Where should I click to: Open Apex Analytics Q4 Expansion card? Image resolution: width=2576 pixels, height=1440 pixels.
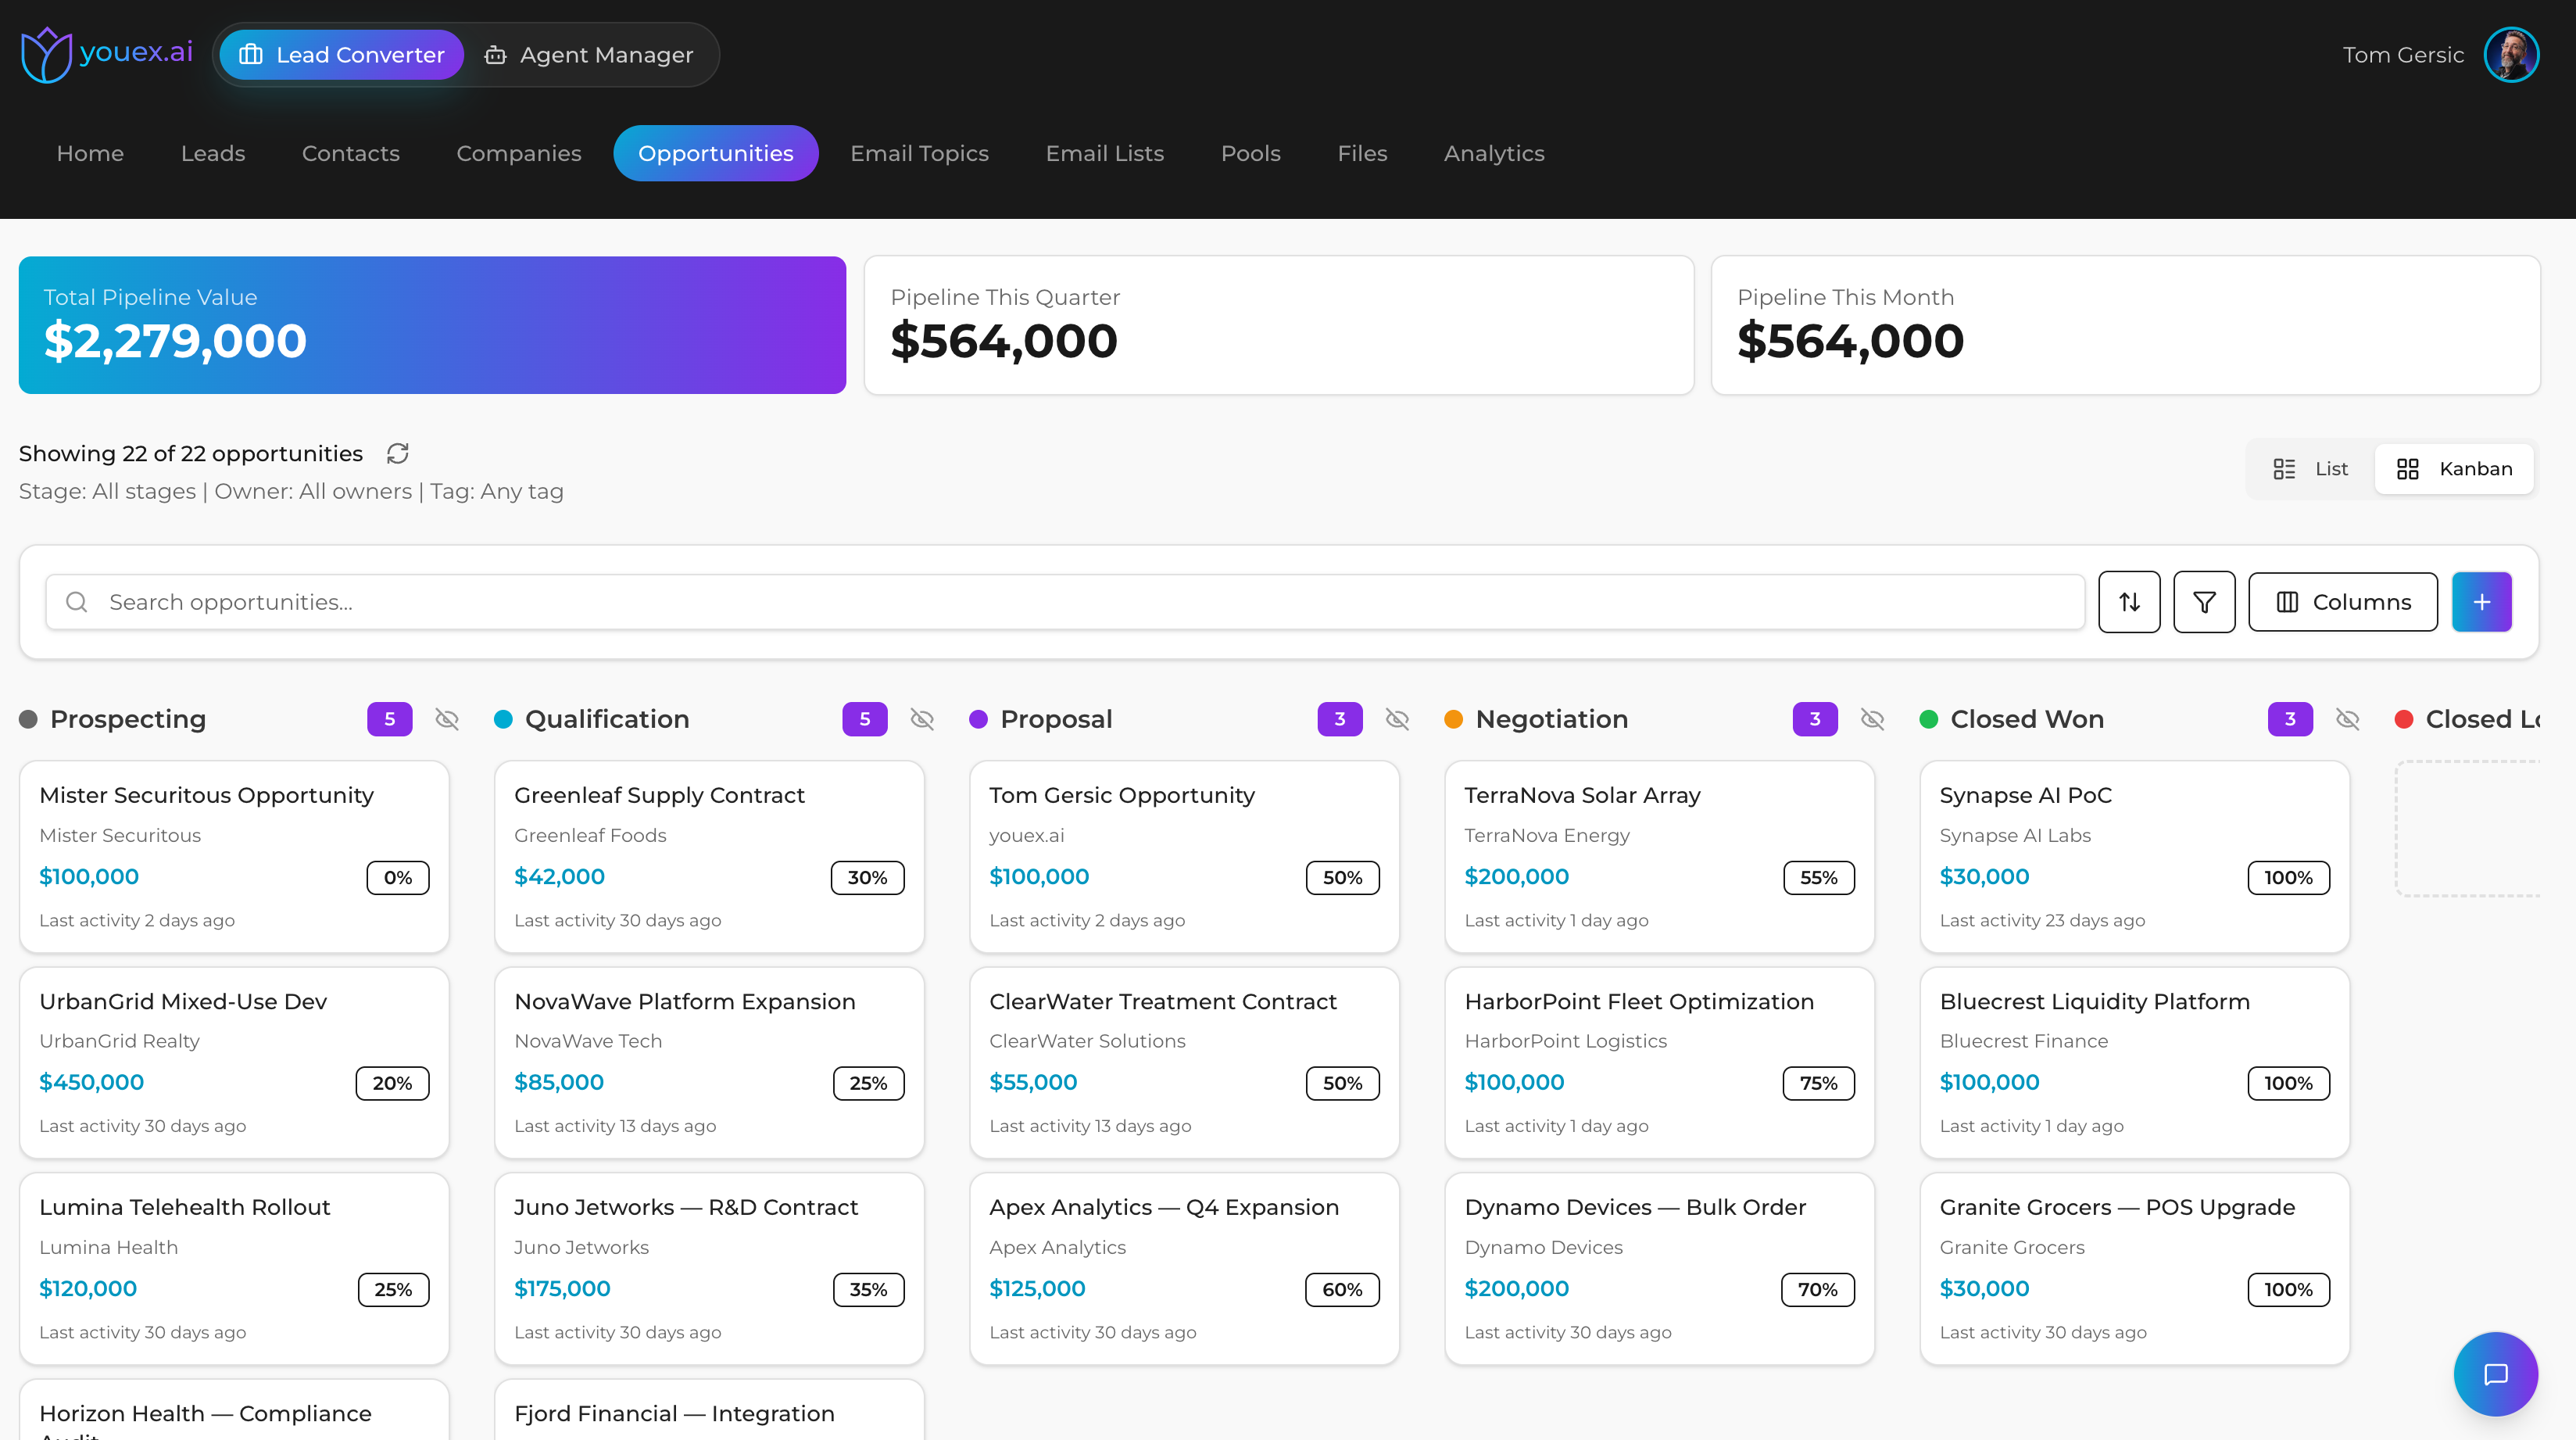point(1184,1269)
